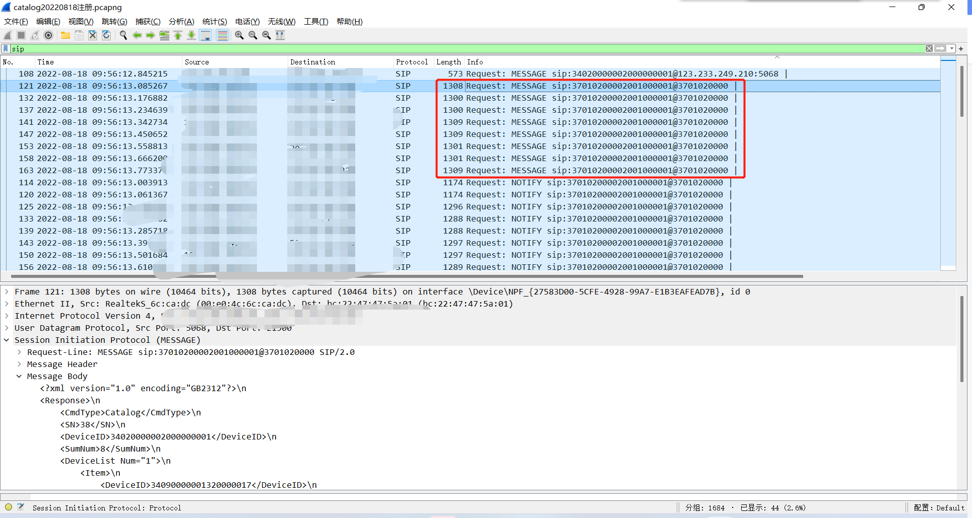
Task: Expand the Request-Line tree node
Action: (x=19, y=352)
